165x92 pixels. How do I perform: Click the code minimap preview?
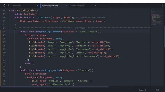157,17
